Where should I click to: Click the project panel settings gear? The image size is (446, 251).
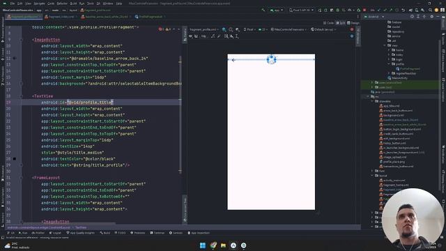(432, 17)
